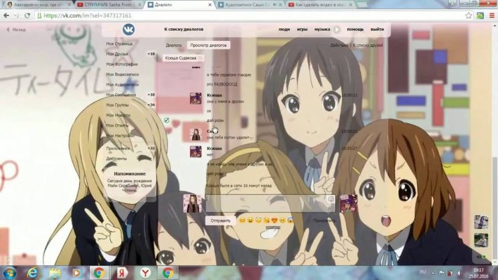
Task: Open игры in top navigation
Action: (x=302, y=29)
